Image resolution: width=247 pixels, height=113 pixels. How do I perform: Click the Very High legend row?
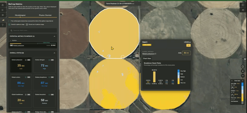coord(235,84)
